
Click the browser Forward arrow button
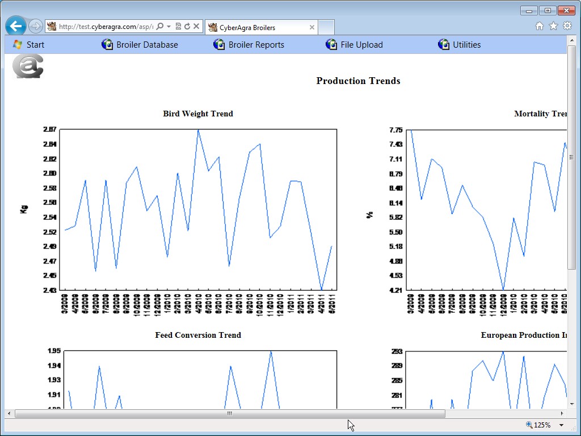coord(35,26)
